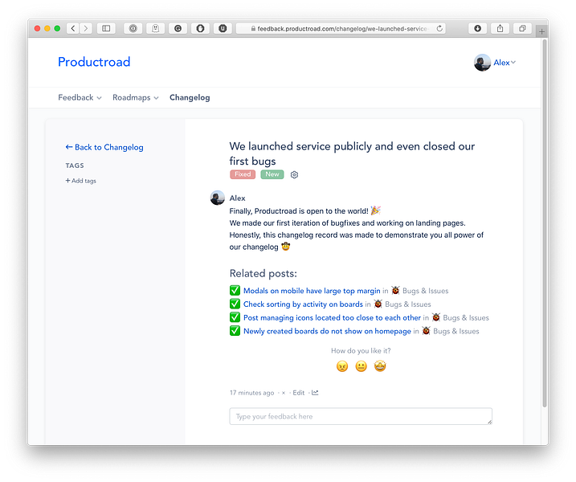Open Bugs & Issues board beside Check sorting

click(408, 304)
